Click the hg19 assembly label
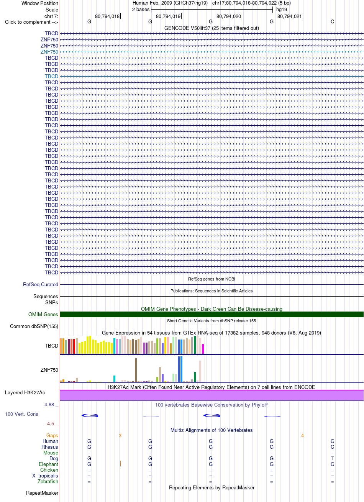Viewport: 364px width, 502px height. (282, 10)
